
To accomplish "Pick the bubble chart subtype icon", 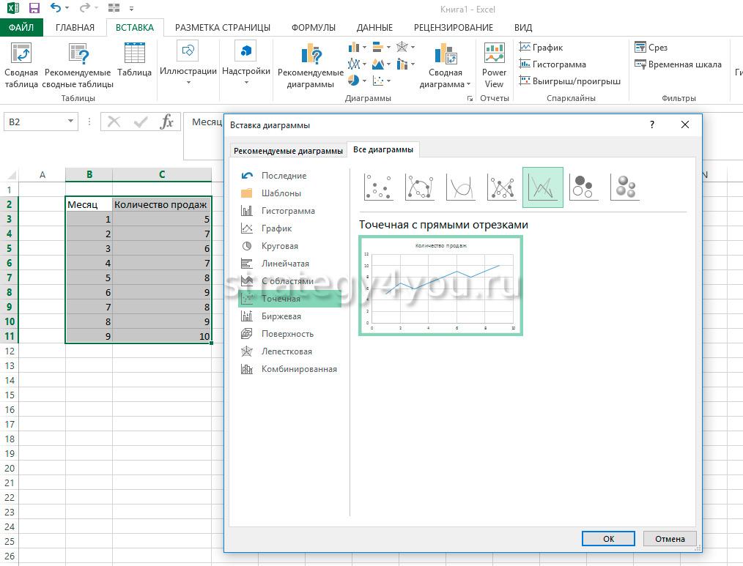I will click(x=584, y=187).
